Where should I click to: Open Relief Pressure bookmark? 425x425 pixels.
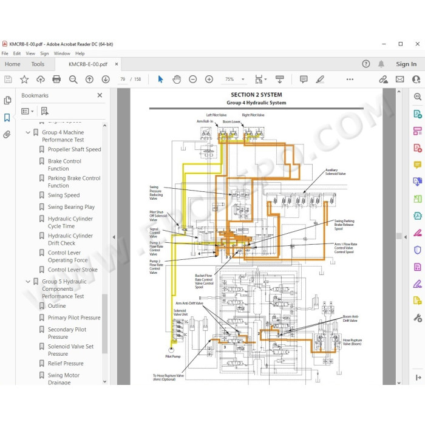[66, 364]
